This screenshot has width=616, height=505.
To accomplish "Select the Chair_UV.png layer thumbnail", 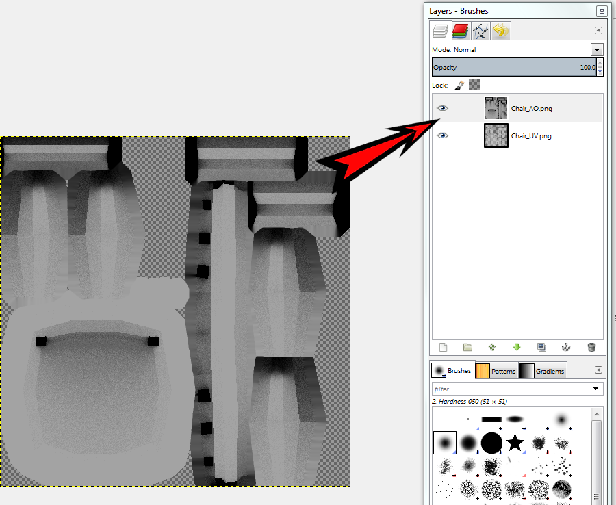I will pyautogui.click(x=496, y=135).
